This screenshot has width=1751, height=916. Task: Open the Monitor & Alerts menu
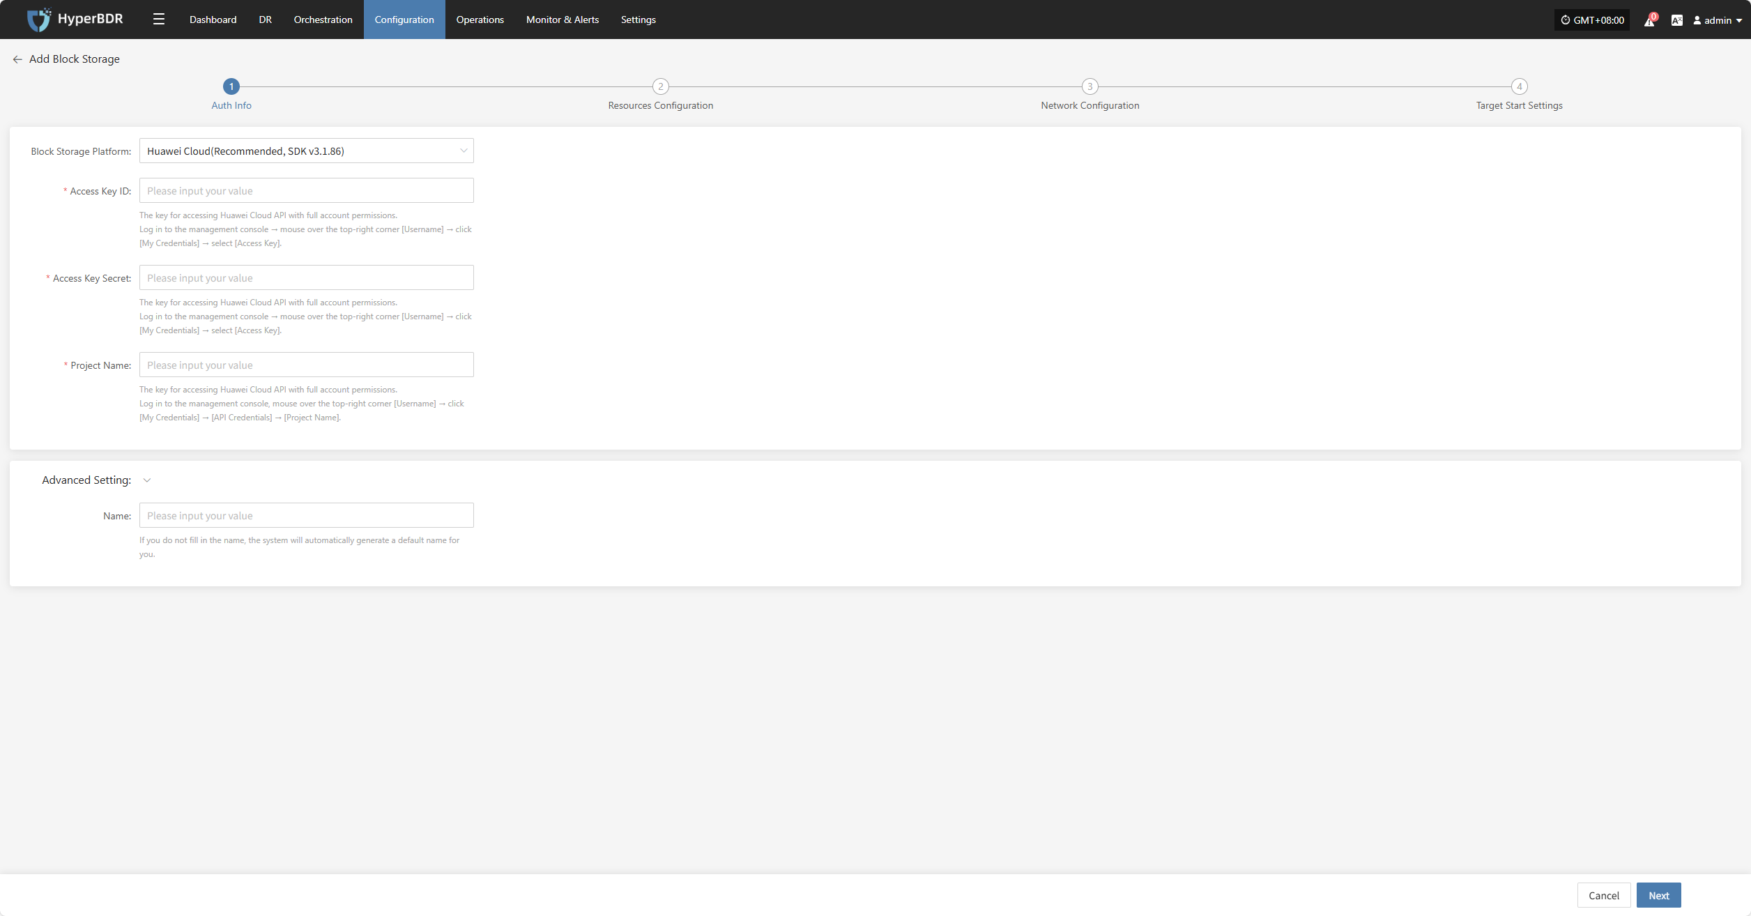pyautogui.click(x=563, y=20)
